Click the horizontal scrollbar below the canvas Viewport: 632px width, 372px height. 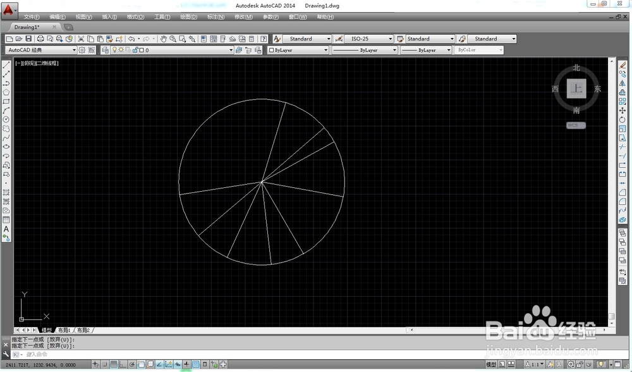click(x=508, y=330)
